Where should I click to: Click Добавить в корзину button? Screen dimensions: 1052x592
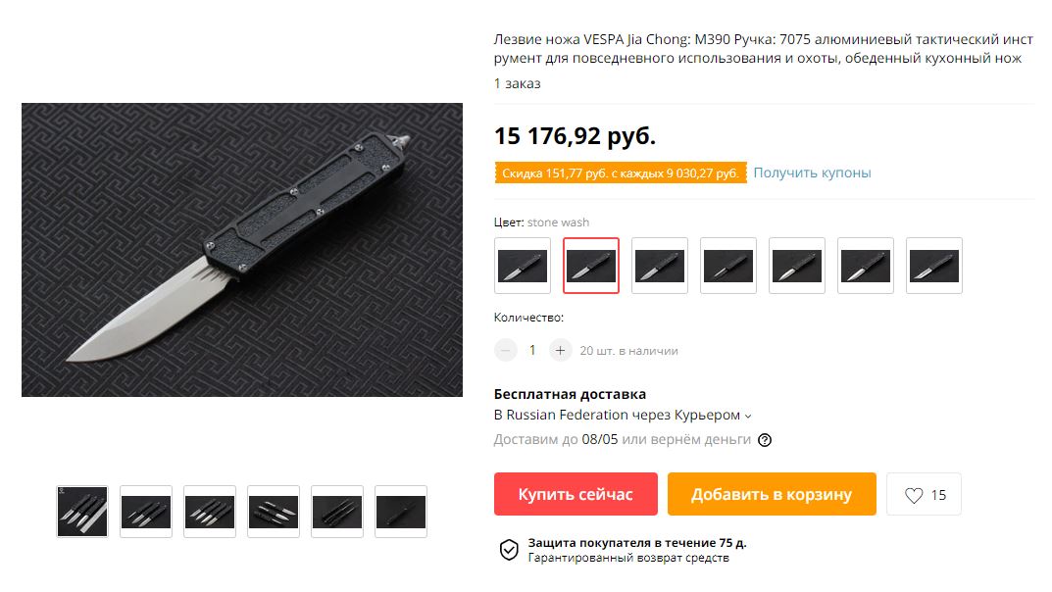[x=772, y=494]
